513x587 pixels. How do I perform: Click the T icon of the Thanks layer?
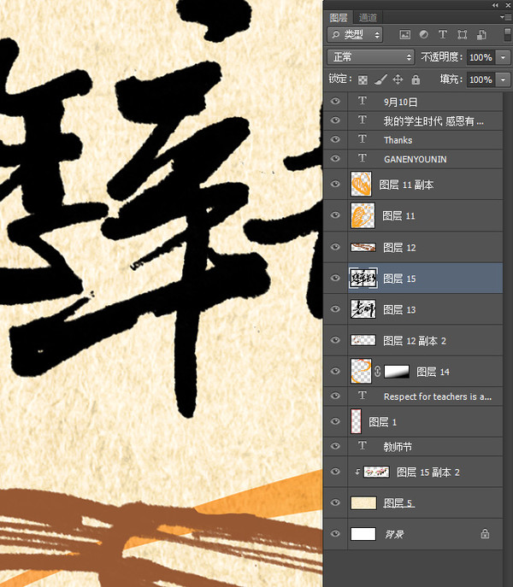tap(362, 139)
